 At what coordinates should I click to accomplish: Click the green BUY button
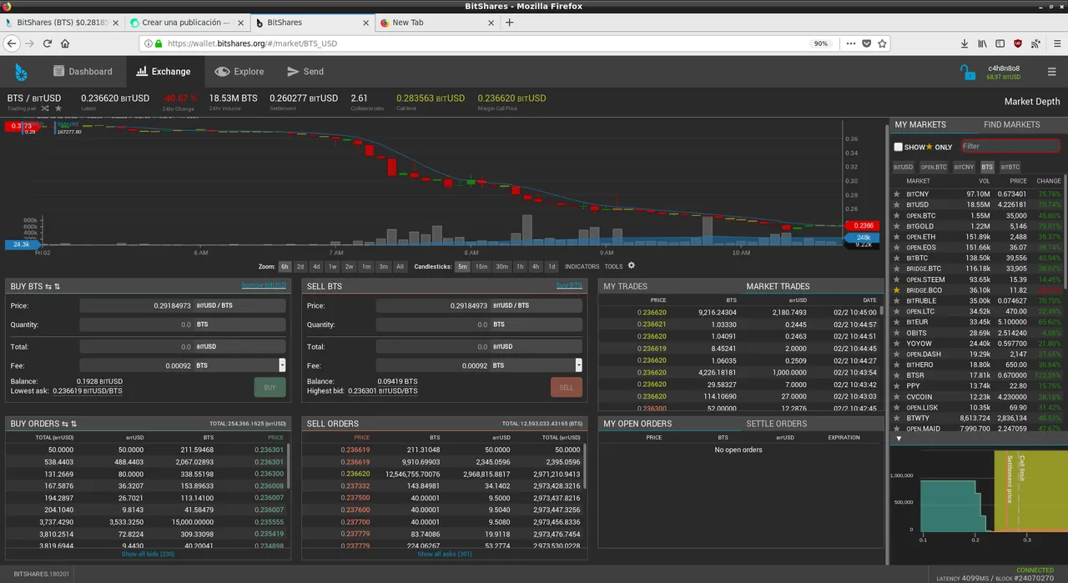(270, 387)
